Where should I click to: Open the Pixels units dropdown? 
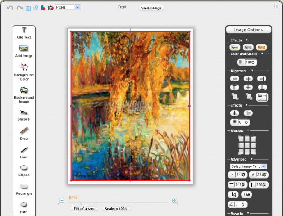coord(68,7)
